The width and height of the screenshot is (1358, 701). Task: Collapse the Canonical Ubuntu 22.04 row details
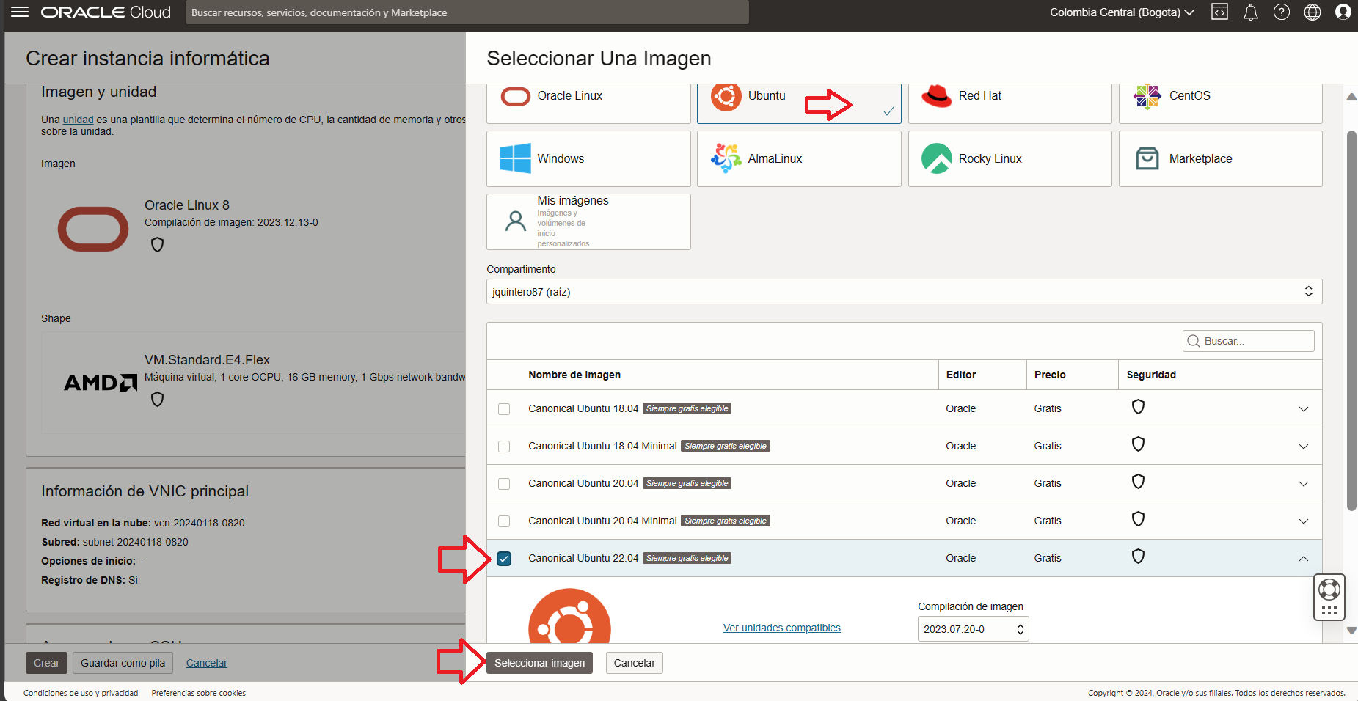1304,559
